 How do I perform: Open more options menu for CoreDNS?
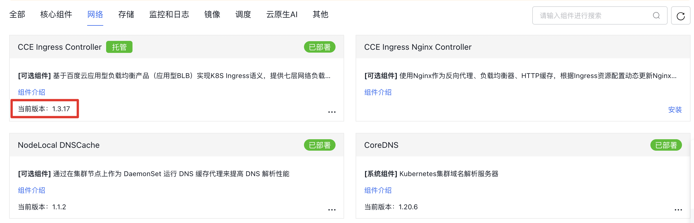pos(678,210)
